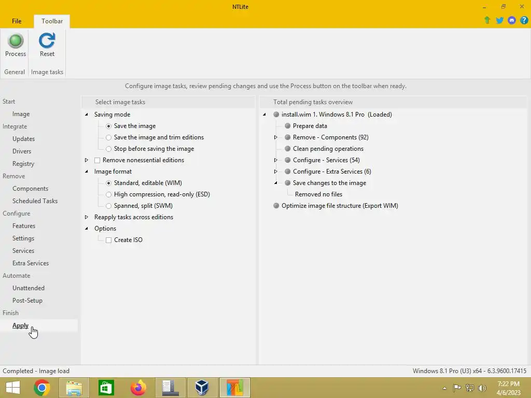Screen dimensions: 531x398
Task: Open Scheduled Tasks page in sidebar
Action: point(35,201)
